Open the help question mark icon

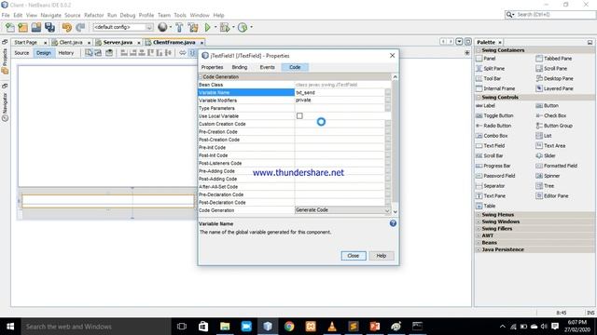393,223
